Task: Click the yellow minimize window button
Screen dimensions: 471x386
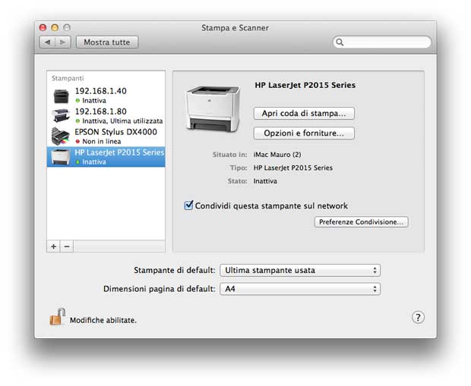Action: tap(55, 27)
